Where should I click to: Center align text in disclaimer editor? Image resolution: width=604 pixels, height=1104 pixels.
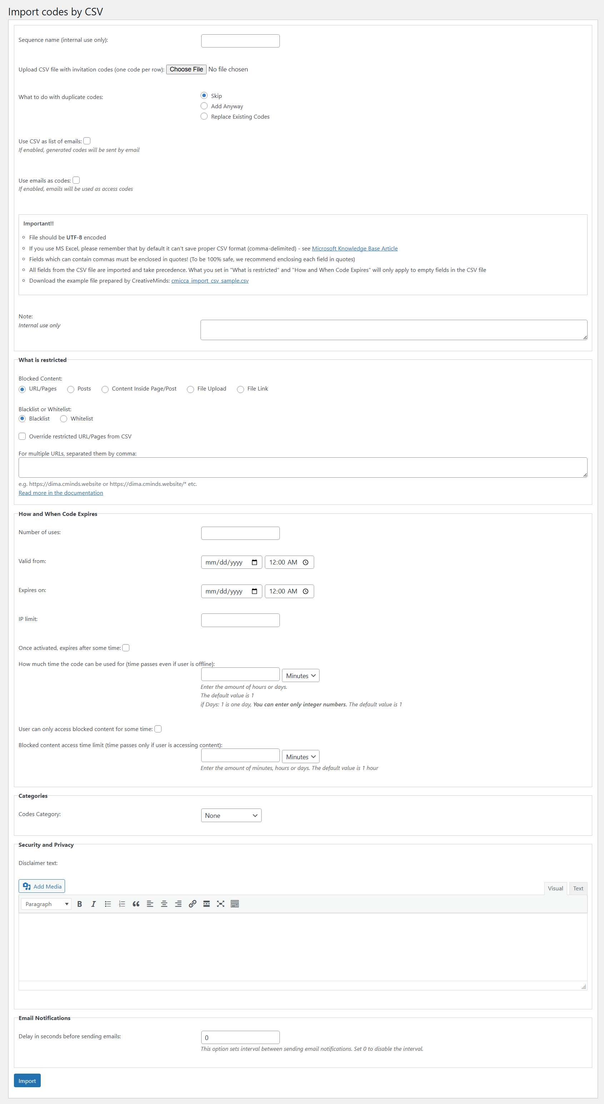pos(164,904)
